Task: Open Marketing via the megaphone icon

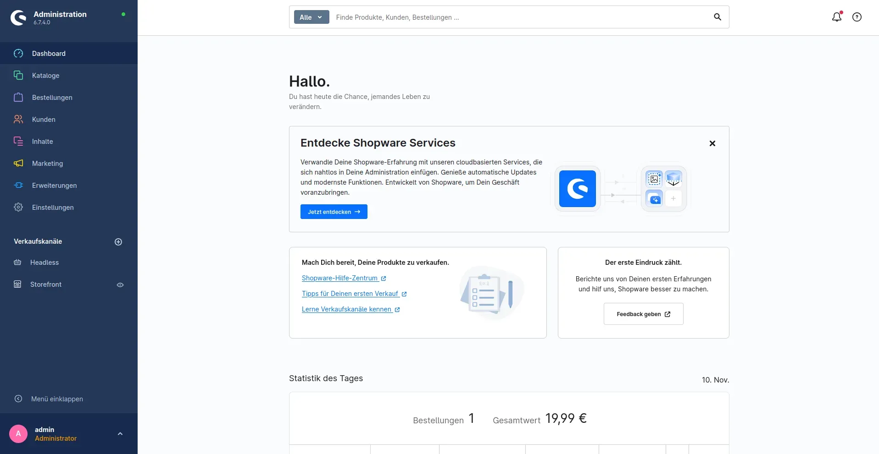Action: tap(18, 164)
